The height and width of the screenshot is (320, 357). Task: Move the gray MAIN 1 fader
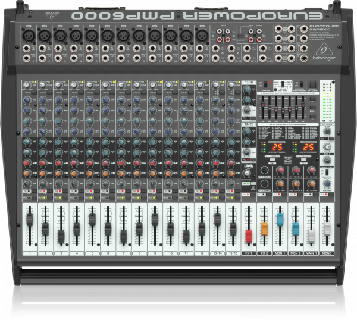[x=311, y=236]
